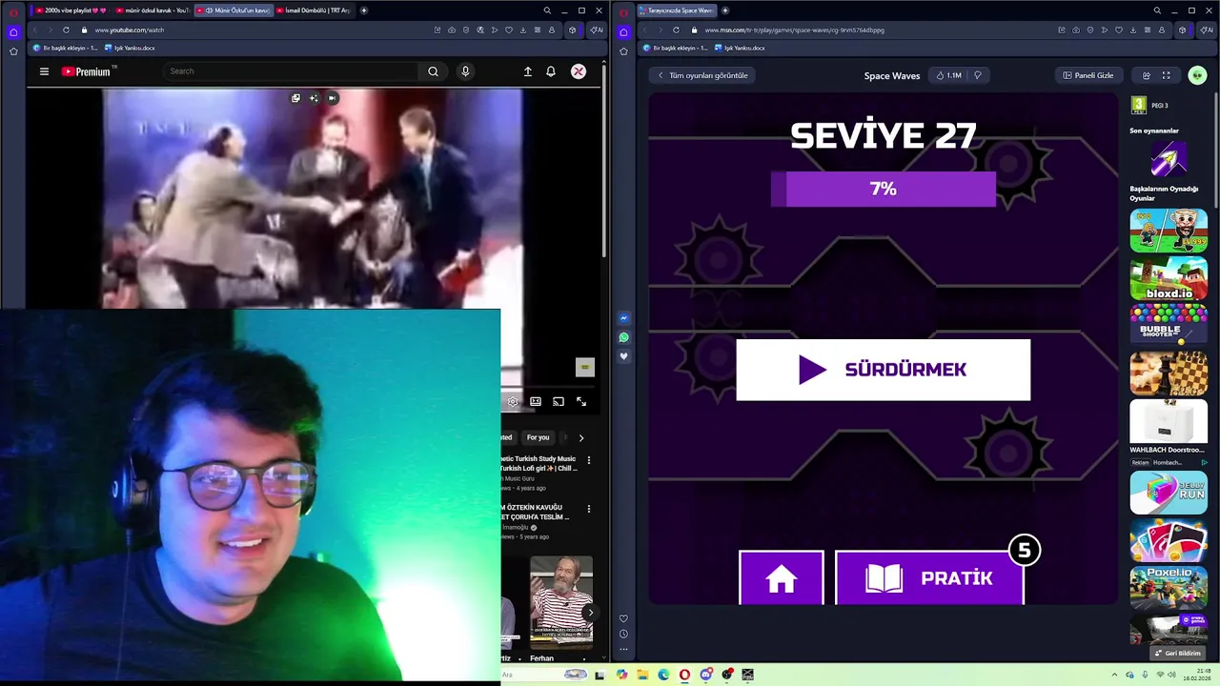The width and height of the screenshot is (1220, 686).
Task: Make the Space Waves game full screen
Action: pos(1166,75)
